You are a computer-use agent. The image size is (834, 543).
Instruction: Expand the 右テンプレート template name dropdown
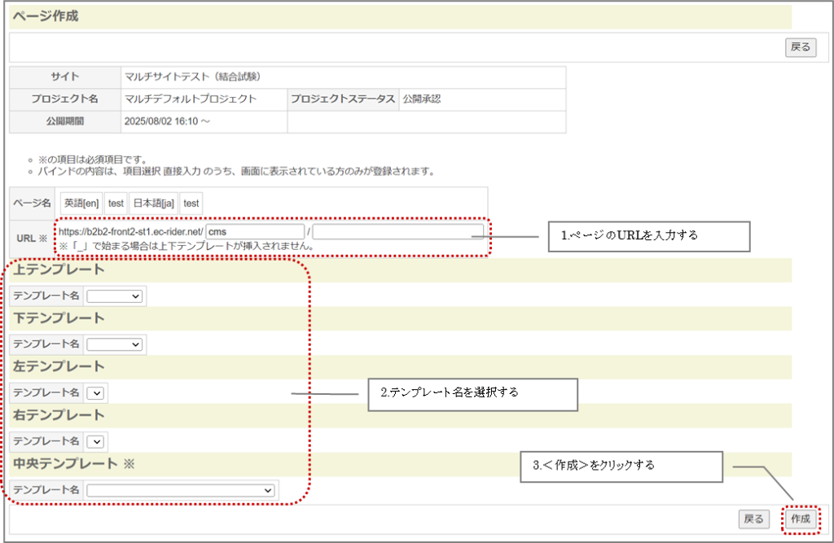click(95, 441)
